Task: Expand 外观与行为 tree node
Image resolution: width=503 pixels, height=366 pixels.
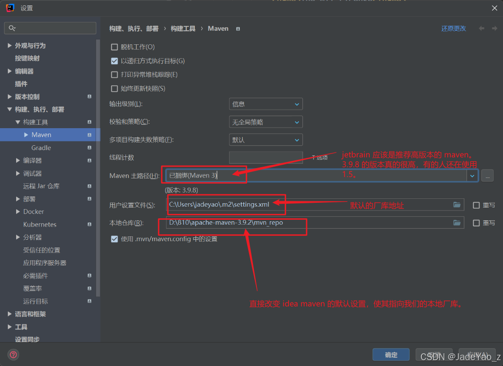Action: point(10,45)
